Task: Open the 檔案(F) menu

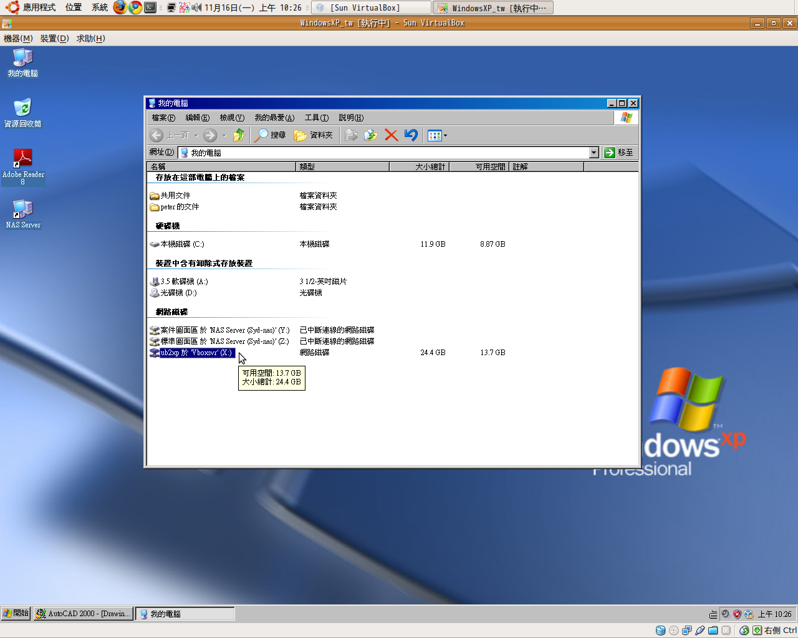Action: (x=163, y=118)
